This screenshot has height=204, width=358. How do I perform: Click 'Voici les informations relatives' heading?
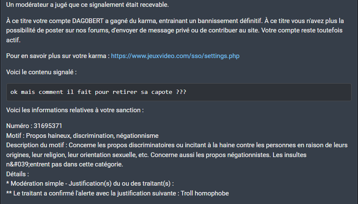pyautogui.click(x=75, y=110)
